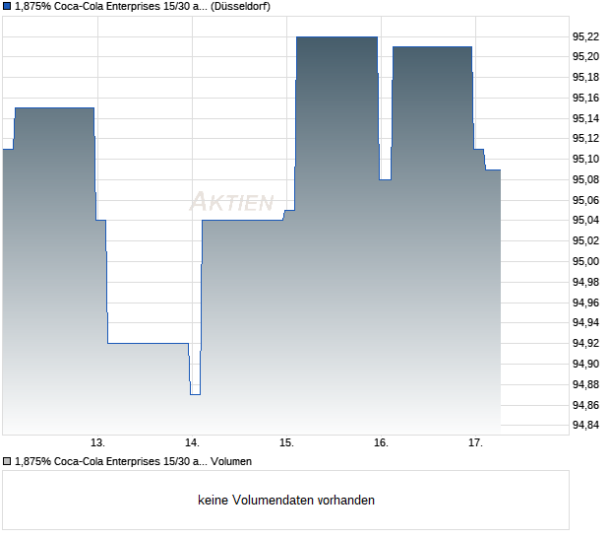Click the x-axis date label '14.'

coord(192,442)
